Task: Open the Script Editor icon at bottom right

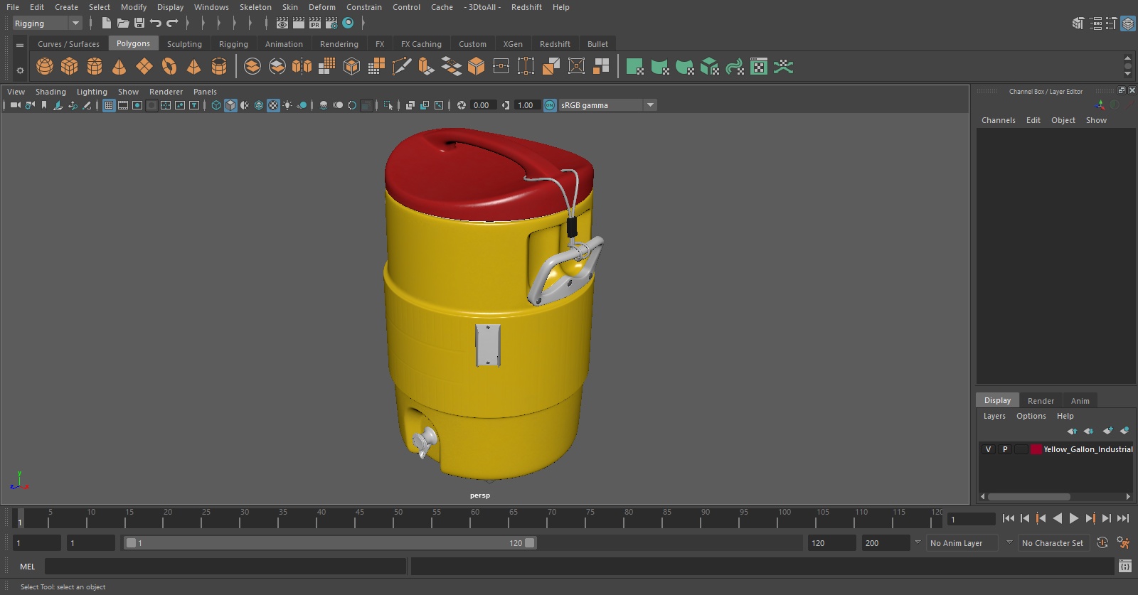Action: (x=1124, y=567)
